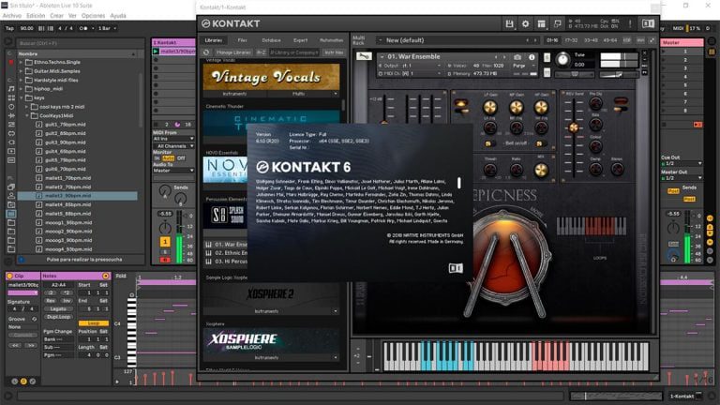The width and height of the screenshot is (720, 405).
Task: Select mallet1_70bpm.mid in browser
Action: click(x=67, y=178)
